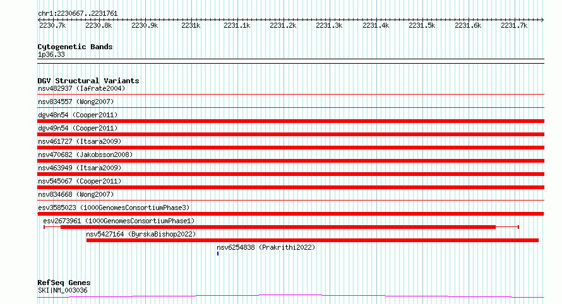Click the chr1:2230667..2231761 coordinate label

78,13
